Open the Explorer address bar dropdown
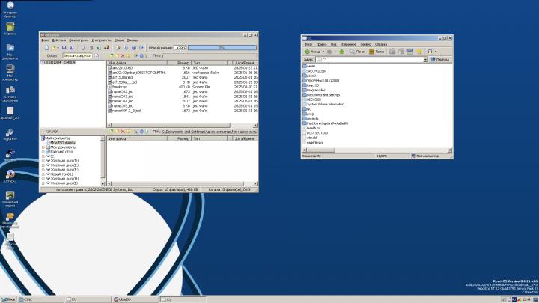The height and width of the screenshot is (303, 539). pos(424,59)
